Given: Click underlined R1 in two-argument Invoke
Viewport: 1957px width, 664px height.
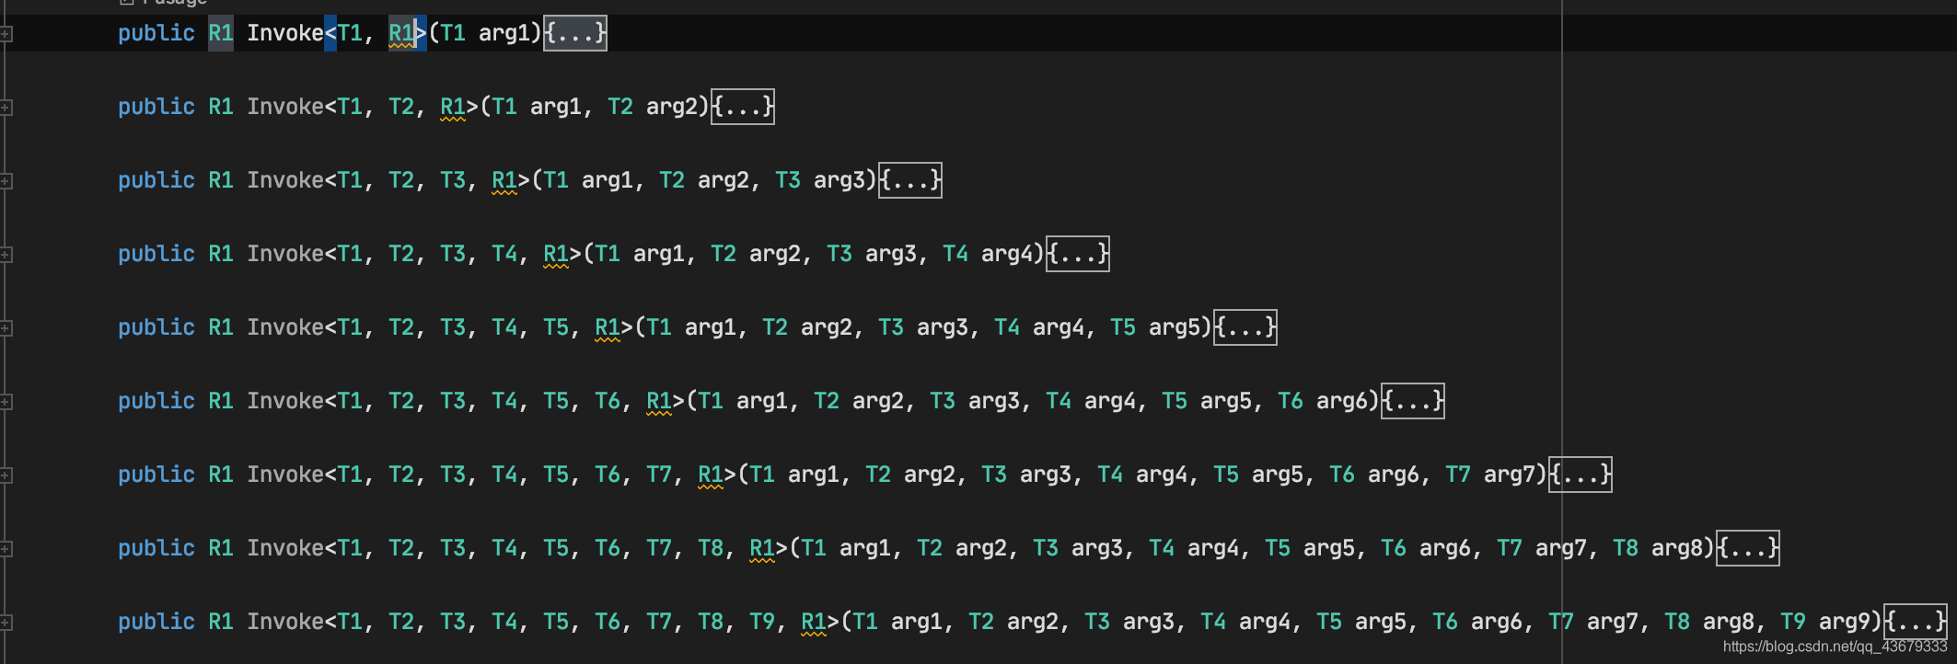Looking at the screenshot, I should pos(453,107).
